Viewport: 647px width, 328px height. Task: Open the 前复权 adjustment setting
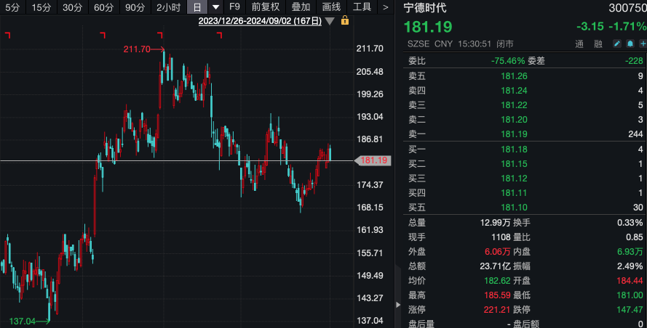click(266, 7)
